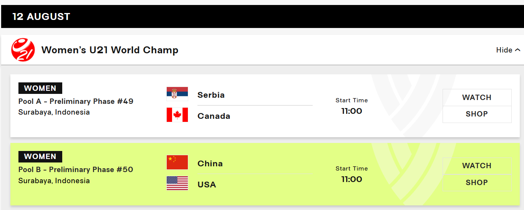Click the 12 AUGUST date header
The width and height of the screenshot is (524, 210).
[41, 16]
